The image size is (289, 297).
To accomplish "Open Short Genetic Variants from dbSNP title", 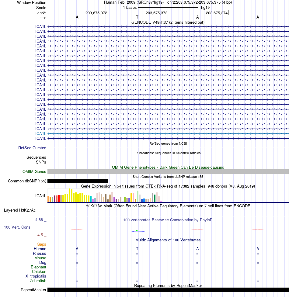I will click(168, 177).
